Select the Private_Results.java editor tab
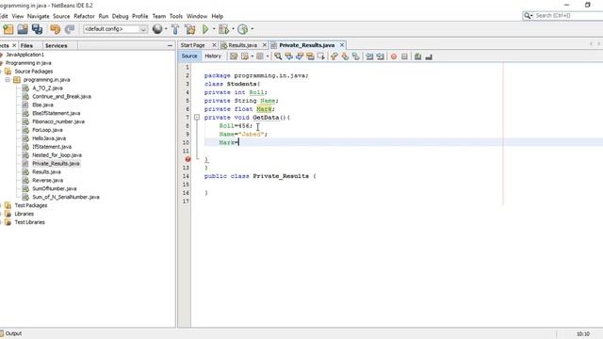This screenshot has height=339, width=603. [306, 45]
